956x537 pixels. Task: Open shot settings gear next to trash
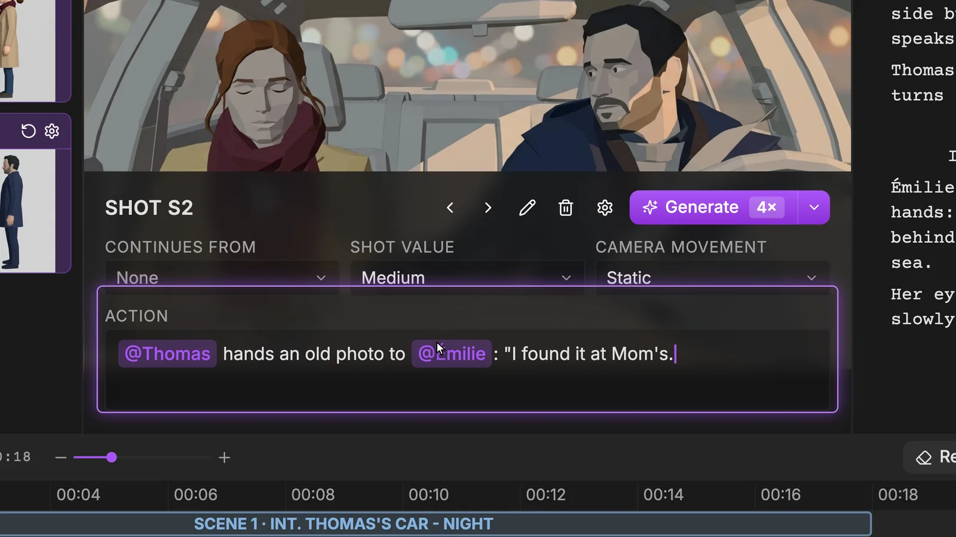[605, 208]
